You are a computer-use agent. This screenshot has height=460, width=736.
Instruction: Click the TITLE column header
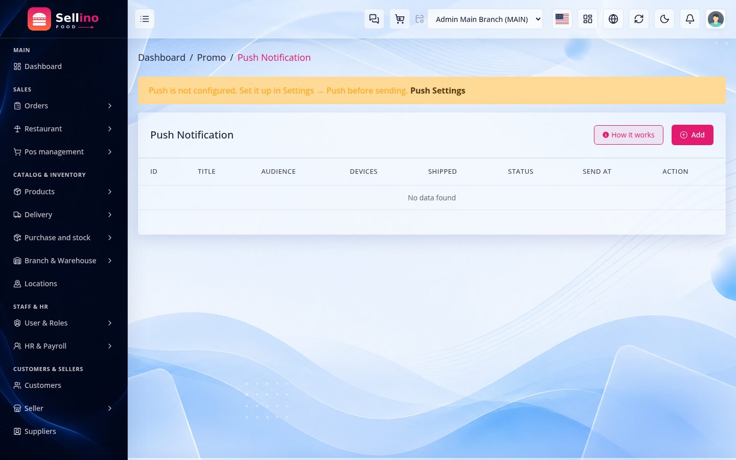point(206,172)
